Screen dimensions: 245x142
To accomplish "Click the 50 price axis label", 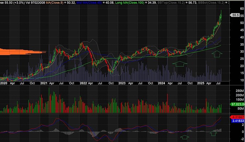I will (x=242, y=23).
